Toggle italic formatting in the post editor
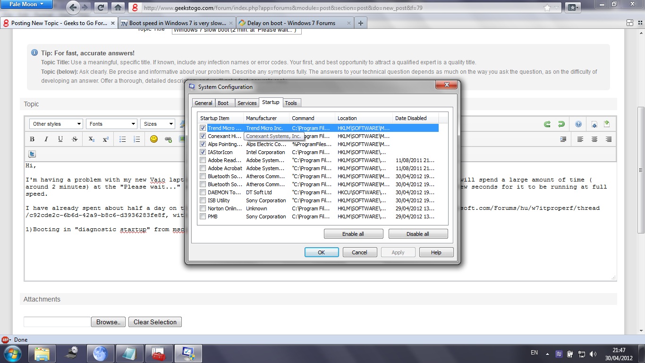645x363 pixels. pyautogui.click(x=46, y=139)
